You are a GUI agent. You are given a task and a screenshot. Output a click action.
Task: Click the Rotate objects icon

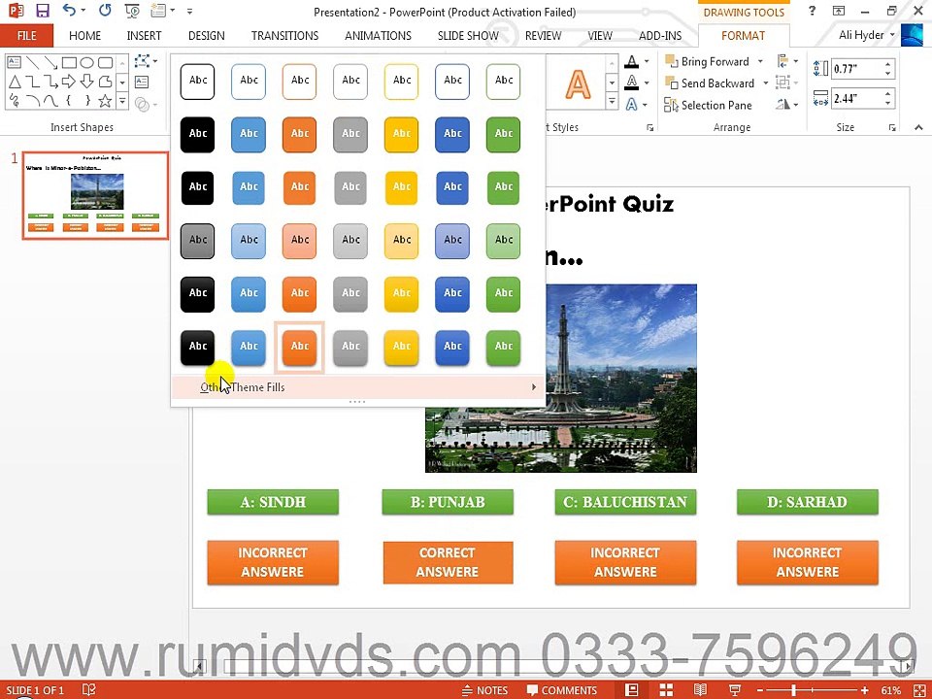tap(782, 105)
